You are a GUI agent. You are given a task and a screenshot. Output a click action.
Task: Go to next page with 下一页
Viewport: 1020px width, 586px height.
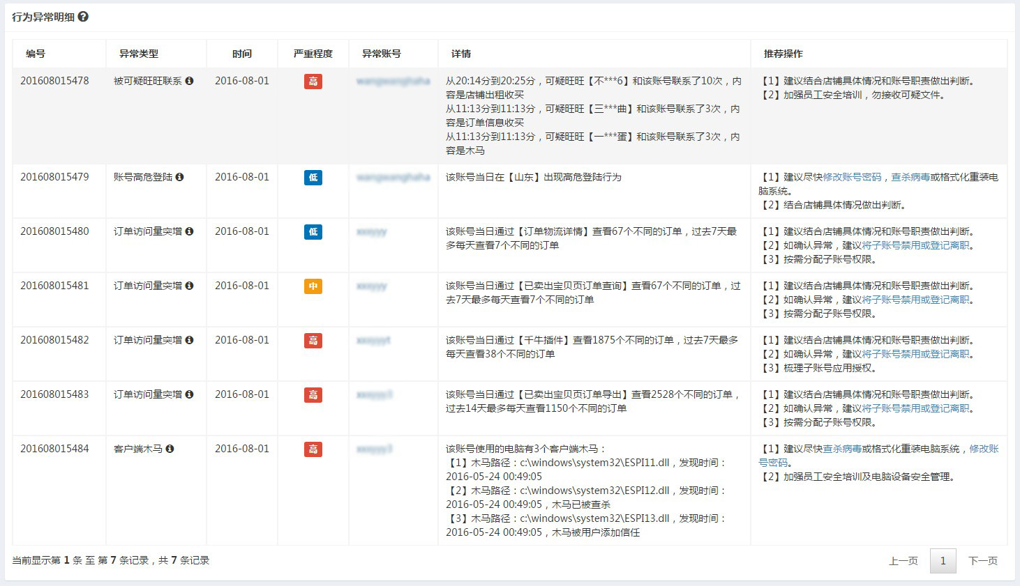982,561
